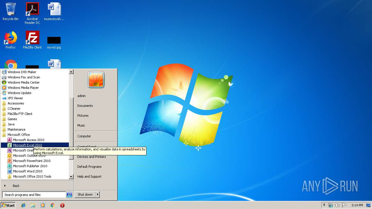Click the programs list scroll up arrow
The height and width of the screenshot is (209, 372).
click(71, 72)
